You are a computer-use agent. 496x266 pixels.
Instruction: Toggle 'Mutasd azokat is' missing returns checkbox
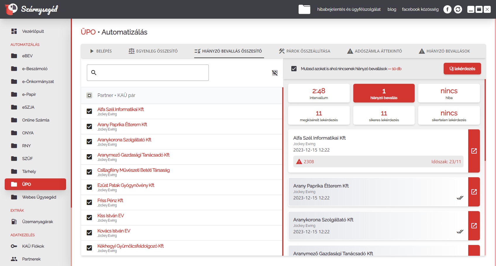294,69
